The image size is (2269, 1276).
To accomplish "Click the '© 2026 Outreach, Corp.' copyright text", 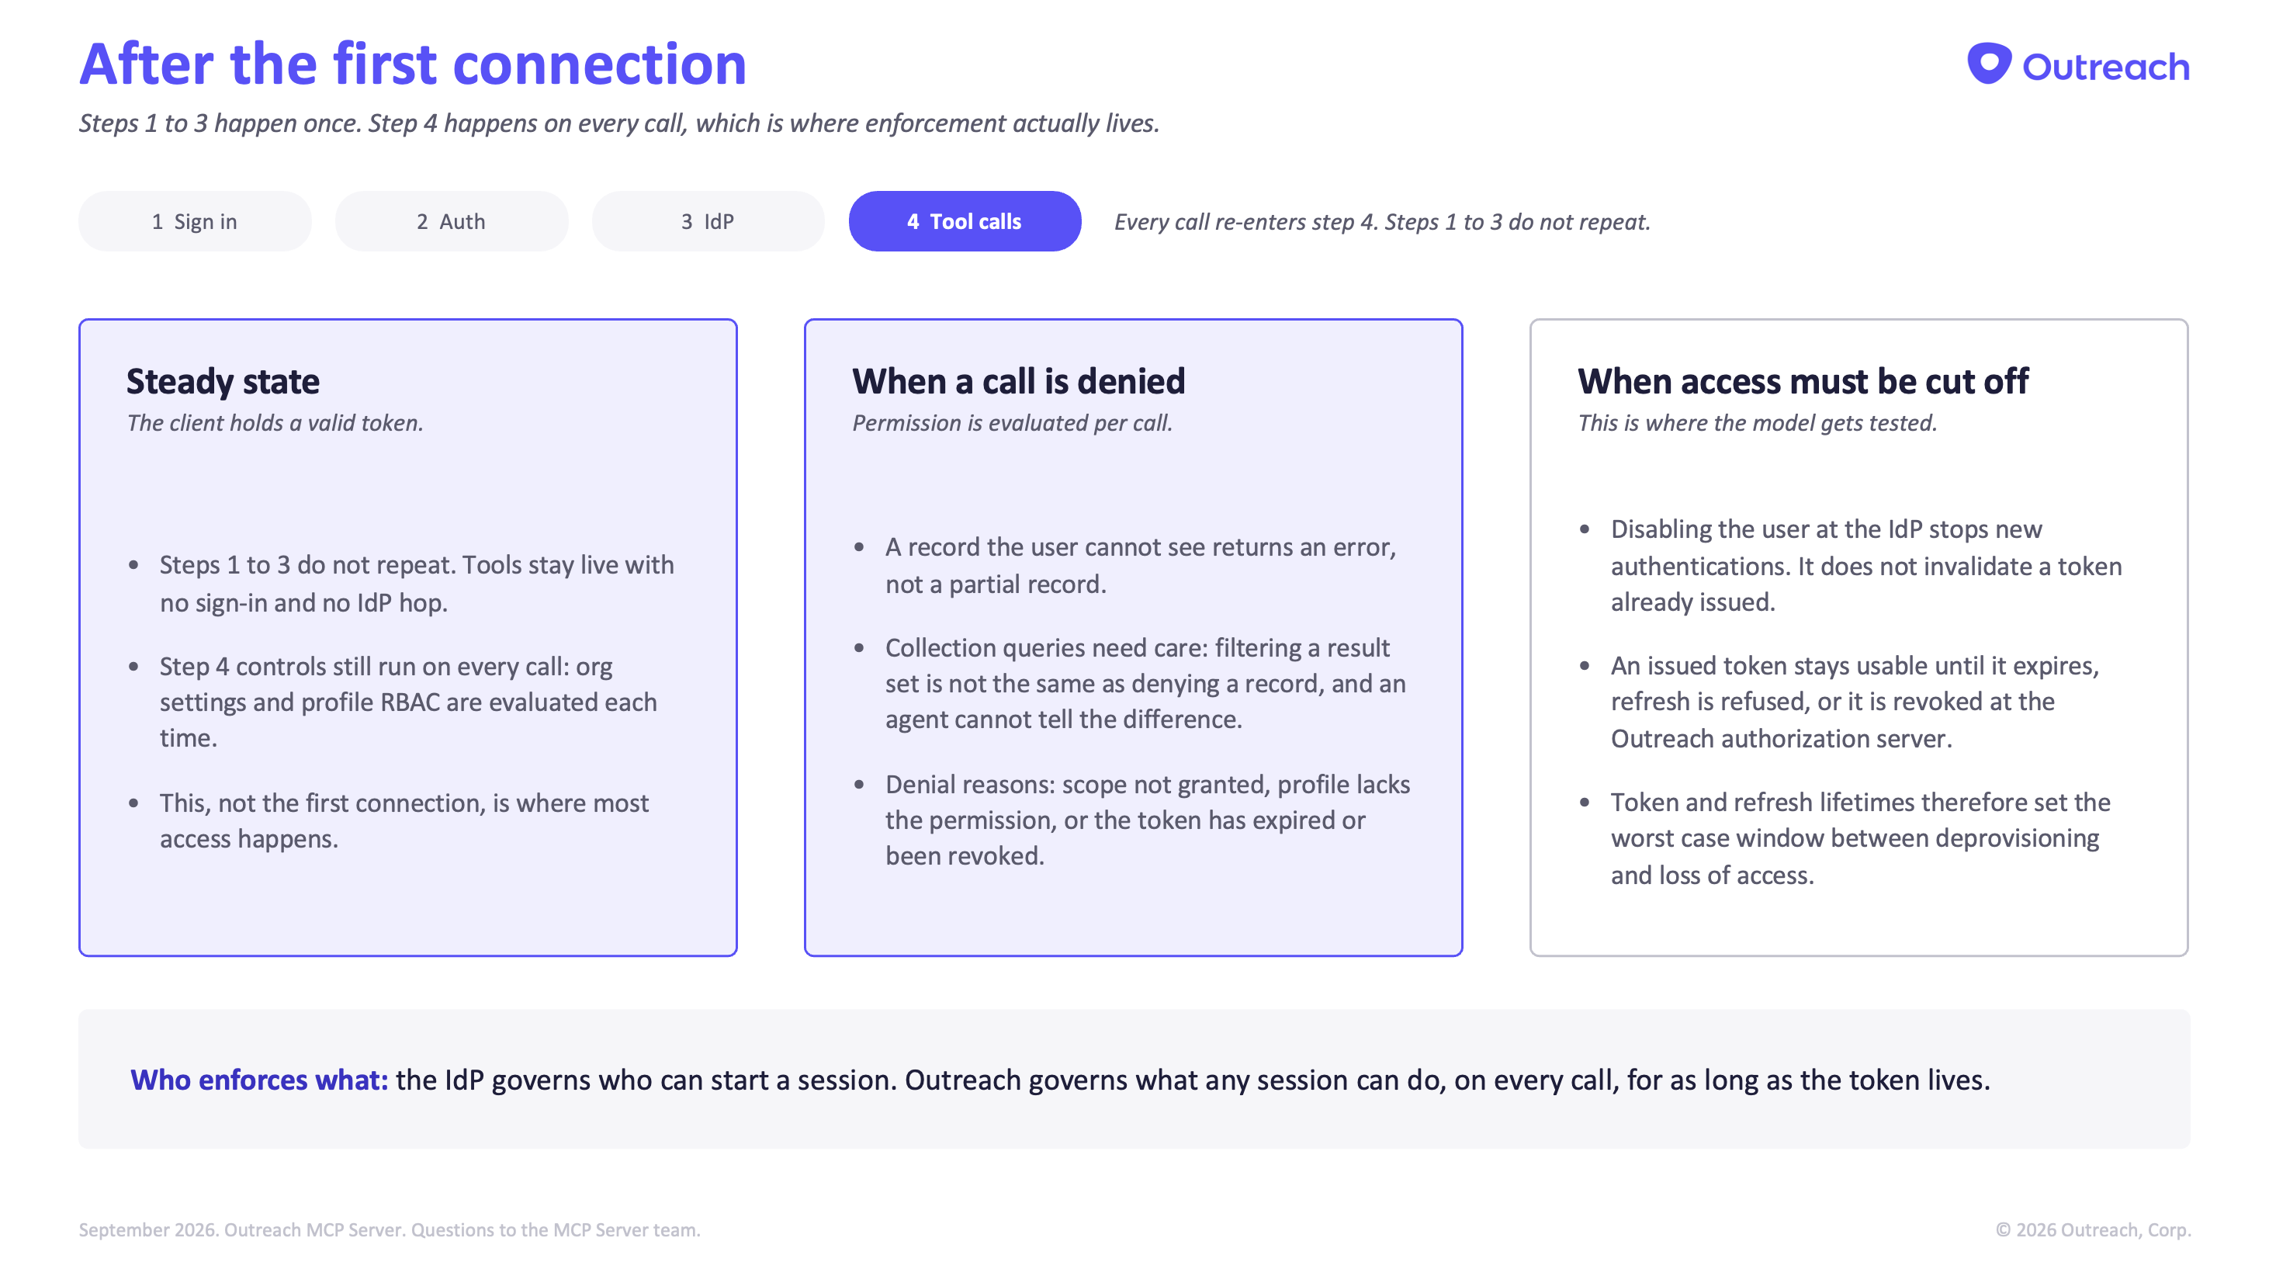I will click(x=2093, y=1229).
